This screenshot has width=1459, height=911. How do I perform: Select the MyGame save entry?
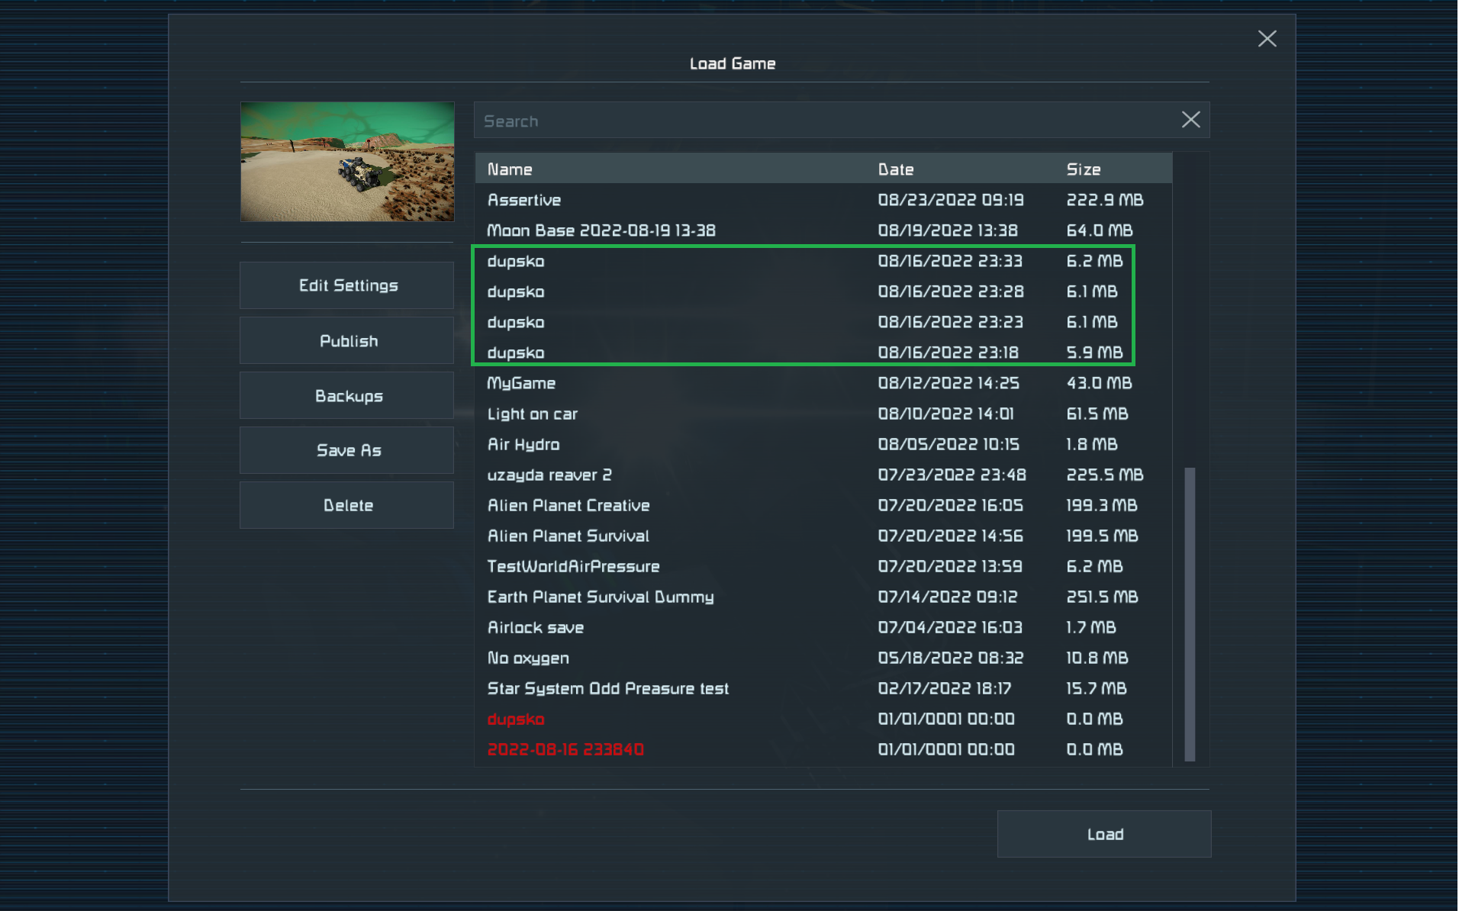coord(521,383)
